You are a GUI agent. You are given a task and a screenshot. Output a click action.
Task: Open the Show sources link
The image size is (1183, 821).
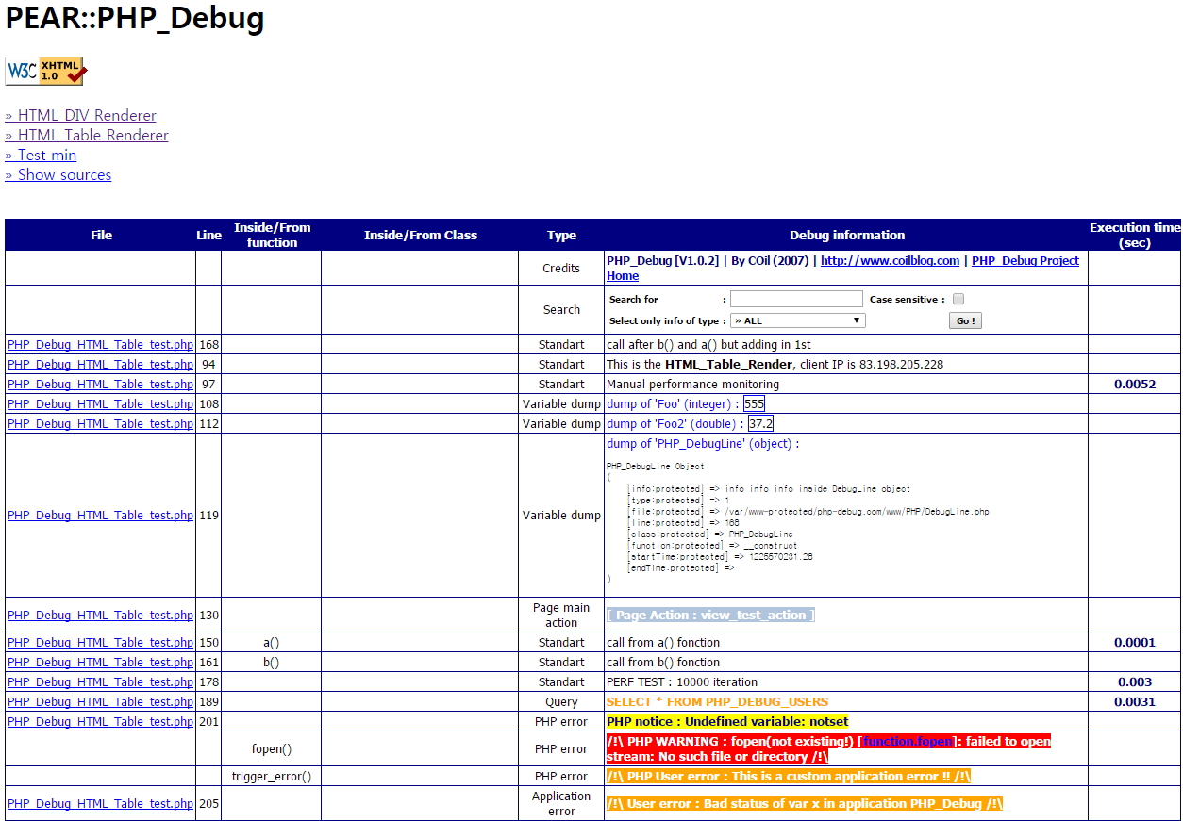pyautogui.click(x=58, y=175)
